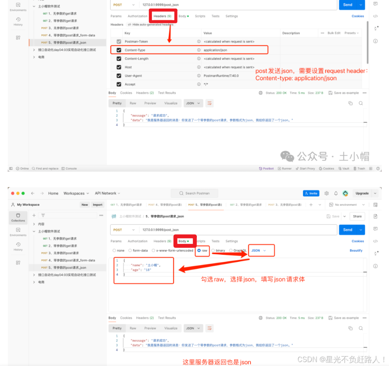The width and height of the screenshot is (389, 366).
Task: Click Bulk Edit in the Headers table
Action: [x=334, y=33]
